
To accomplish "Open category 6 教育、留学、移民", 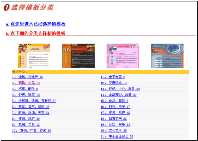I will click(31, 107).
